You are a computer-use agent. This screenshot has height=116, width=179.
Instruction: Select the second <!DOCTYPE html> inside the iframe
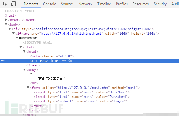(x=38, y=43)
